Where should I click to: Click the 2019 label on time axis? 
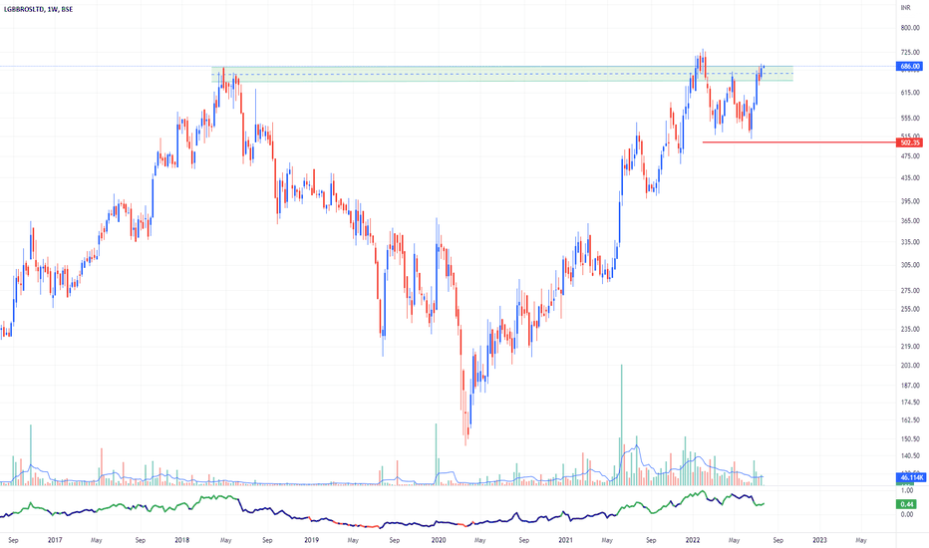click(312, 540)
